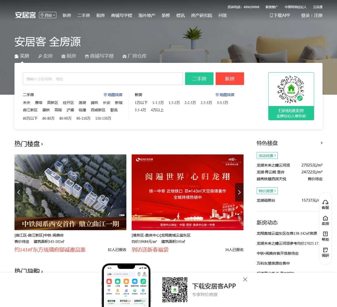The width and height of the screenshot is (337, 307).
Task: Click the quick-sell QR code image
Action: 291,89
